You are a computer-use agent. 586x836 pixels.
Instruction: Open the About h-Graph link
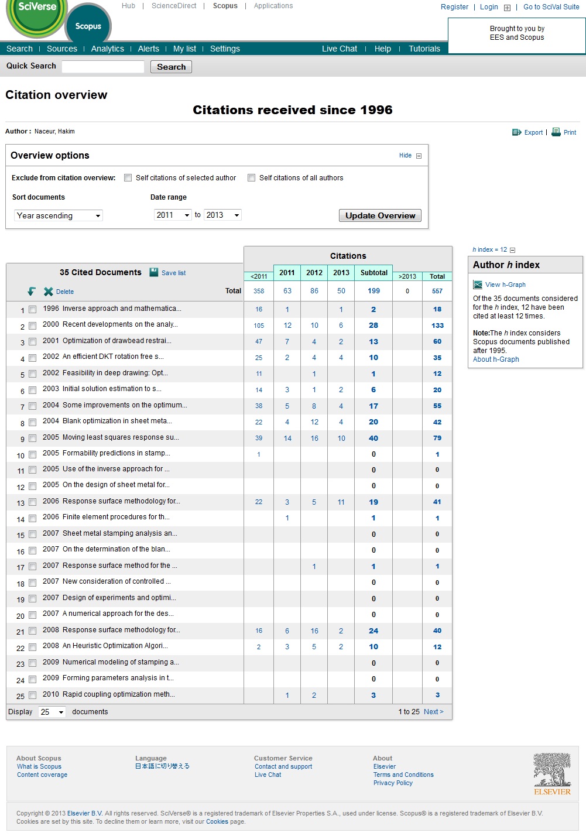point(496,359)
